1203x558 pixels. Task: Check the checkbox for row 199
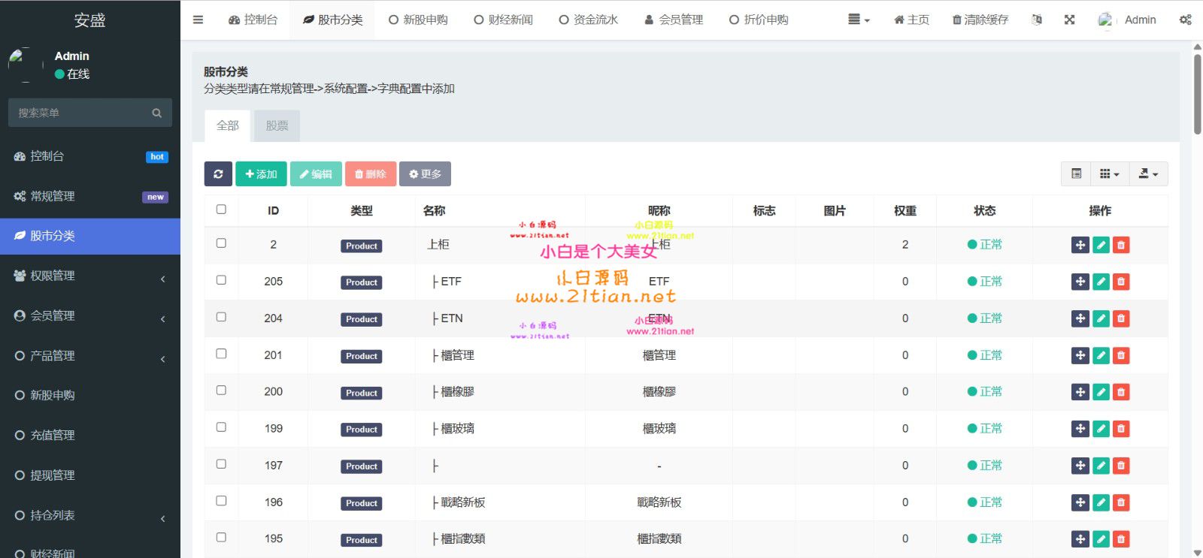click(x=221, y=427)
